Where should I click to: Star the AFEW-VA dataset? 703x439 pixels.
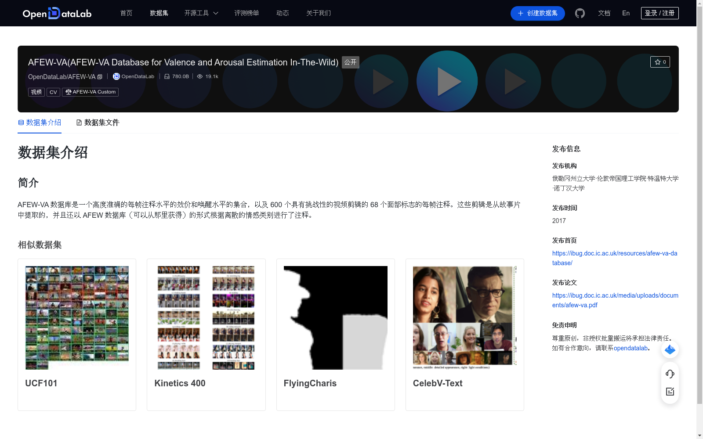[x=660, y=62]
